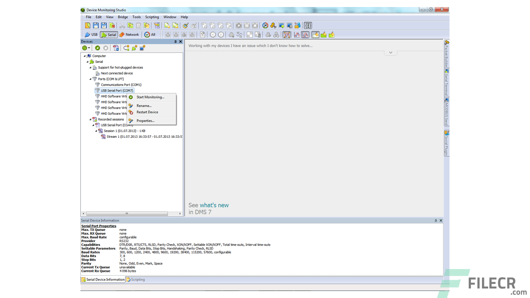Image resolution: width=530 pixels, height=298 pixels.
Task: Click the Recorded sessions folder icon
Action: click(95, 119)
